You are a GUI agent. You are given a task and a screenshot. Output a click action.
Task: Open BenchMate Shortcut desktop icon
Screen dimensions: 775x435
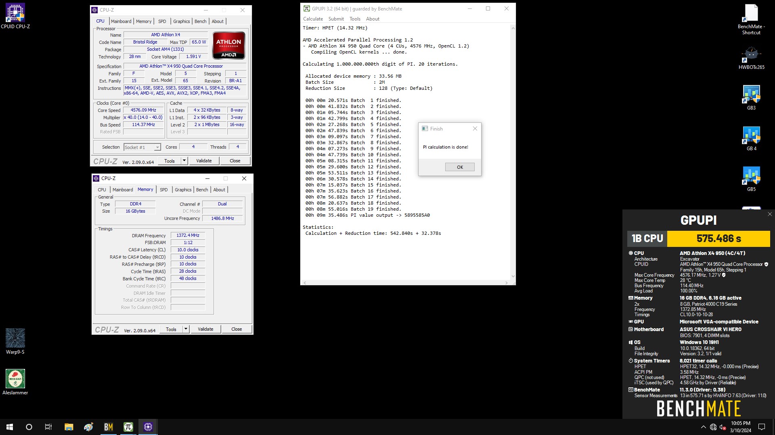[x=751, y=19]
